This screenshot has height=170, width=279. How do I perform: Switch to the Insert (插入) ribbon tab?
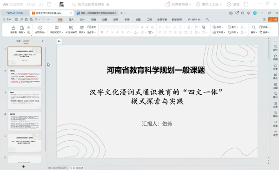pos(71,20)
